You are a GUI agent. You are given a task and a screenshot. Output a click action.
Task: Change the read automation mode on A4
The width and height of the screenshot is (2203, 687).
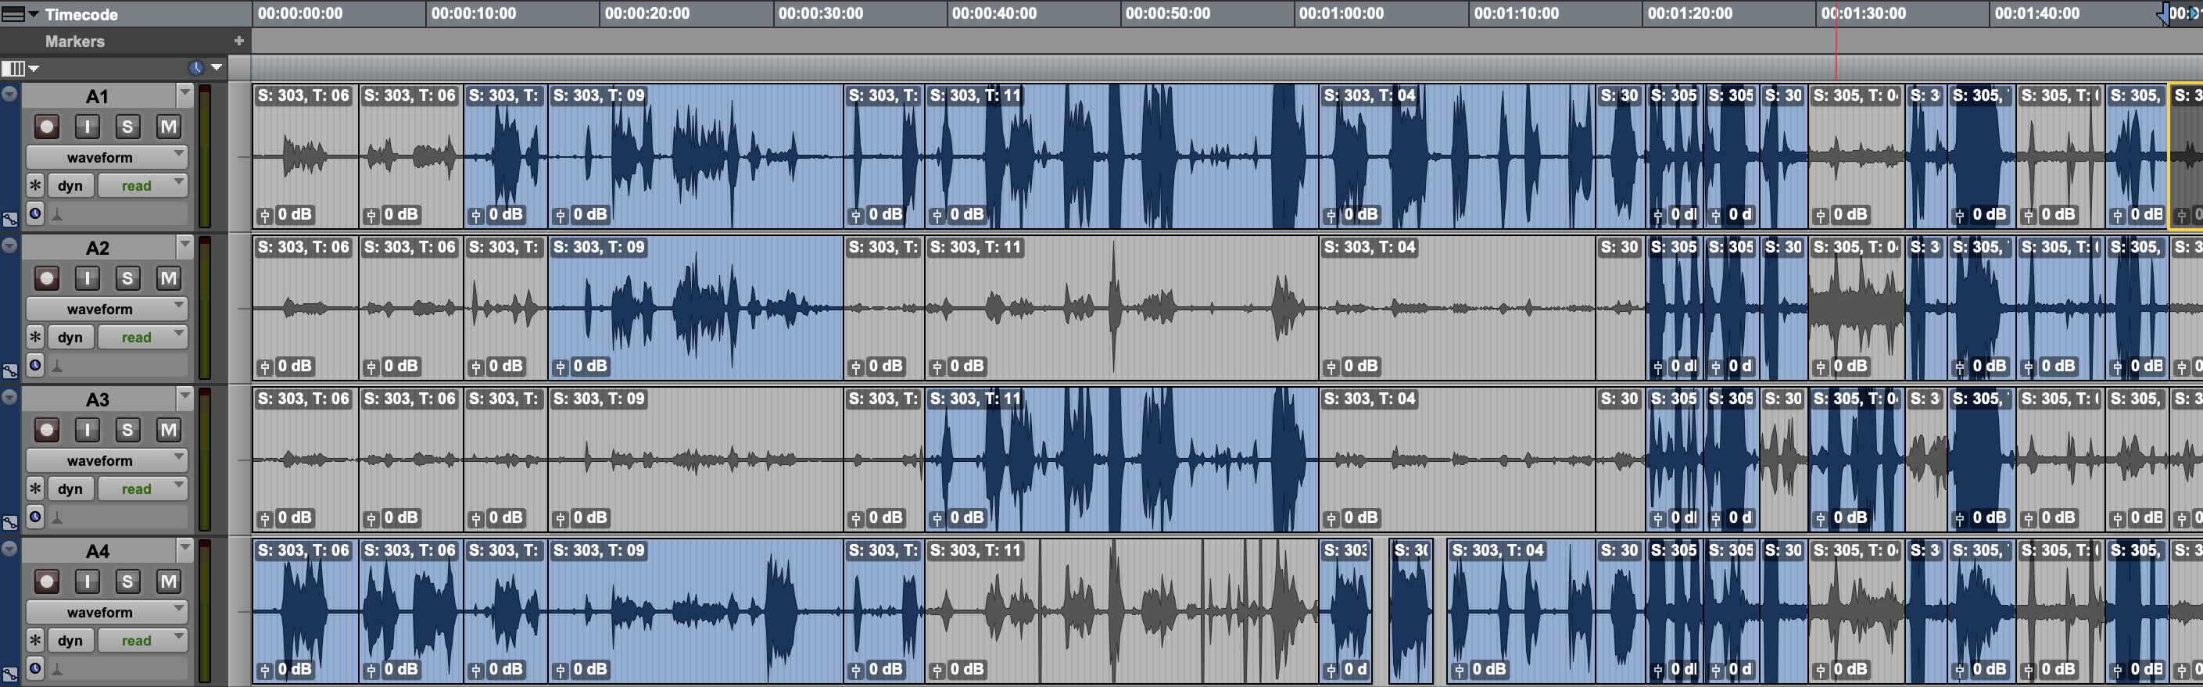click(143, 640)
